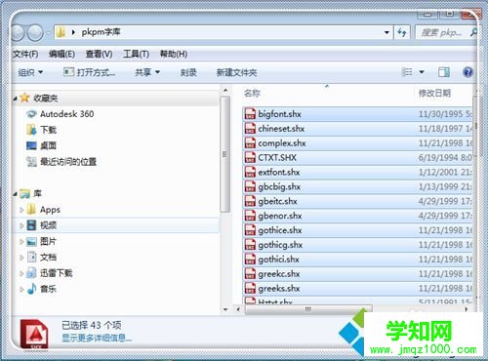Select the greekc.shx file name
The width and height of the screenshot is (488, 361).
(x=279, y=274)
